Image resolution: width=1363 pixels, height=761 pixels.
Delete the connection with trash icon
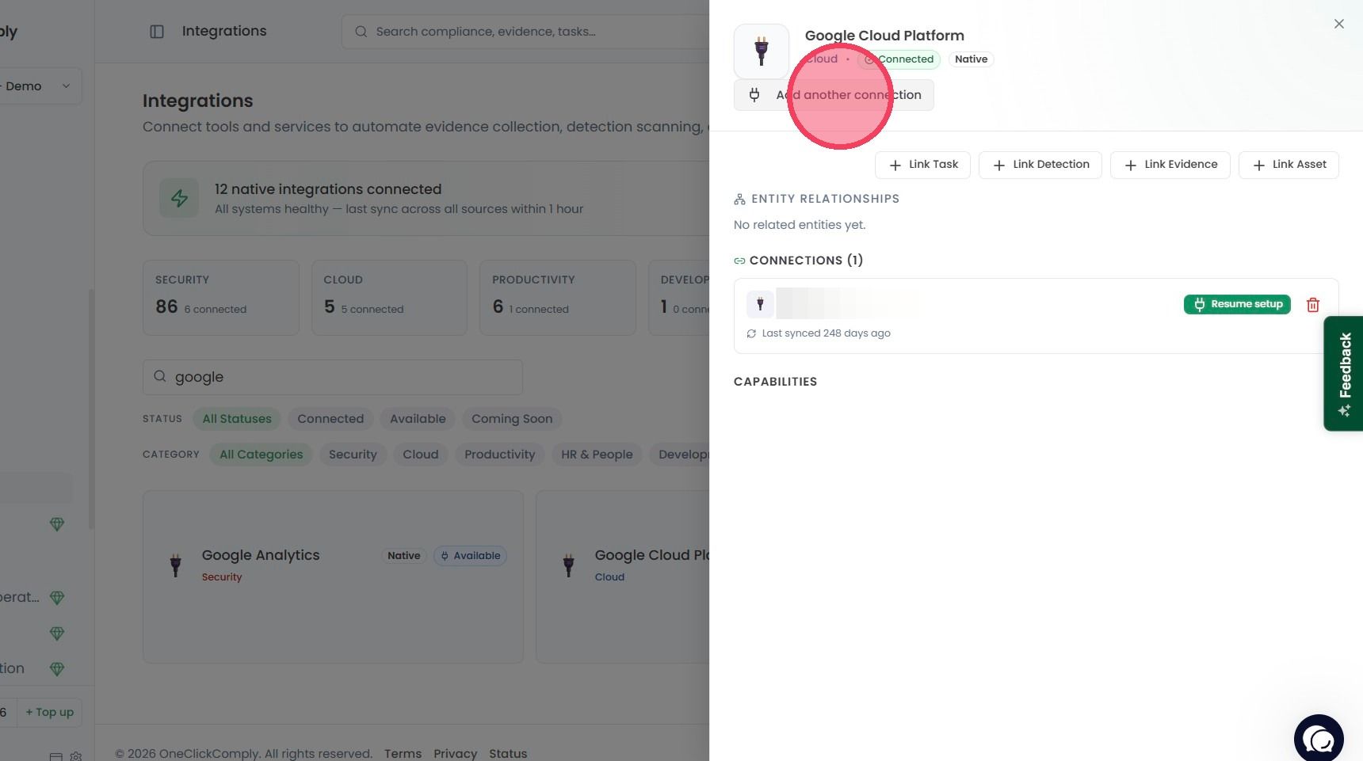[1313, 305]
